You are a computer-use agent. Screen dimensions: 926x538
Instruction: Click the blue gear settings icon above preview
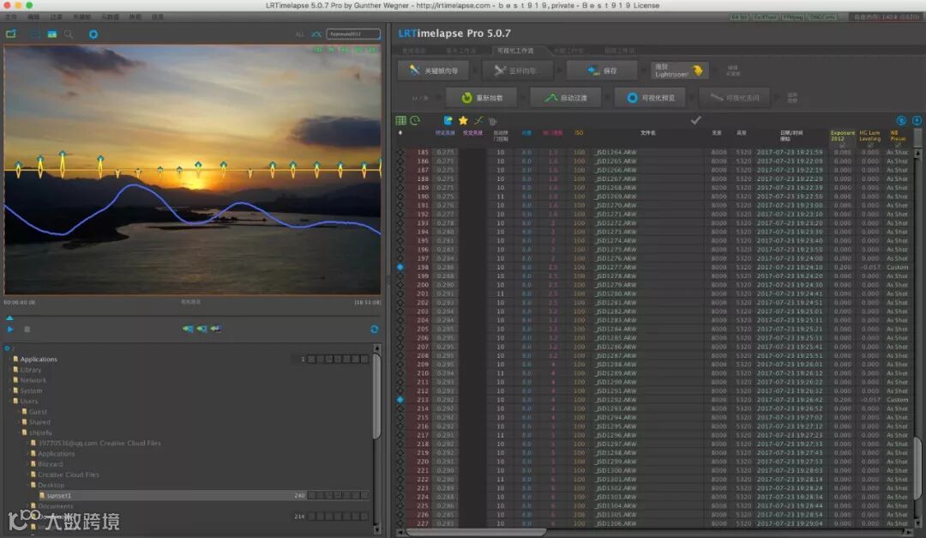click(x=93, y=34)
